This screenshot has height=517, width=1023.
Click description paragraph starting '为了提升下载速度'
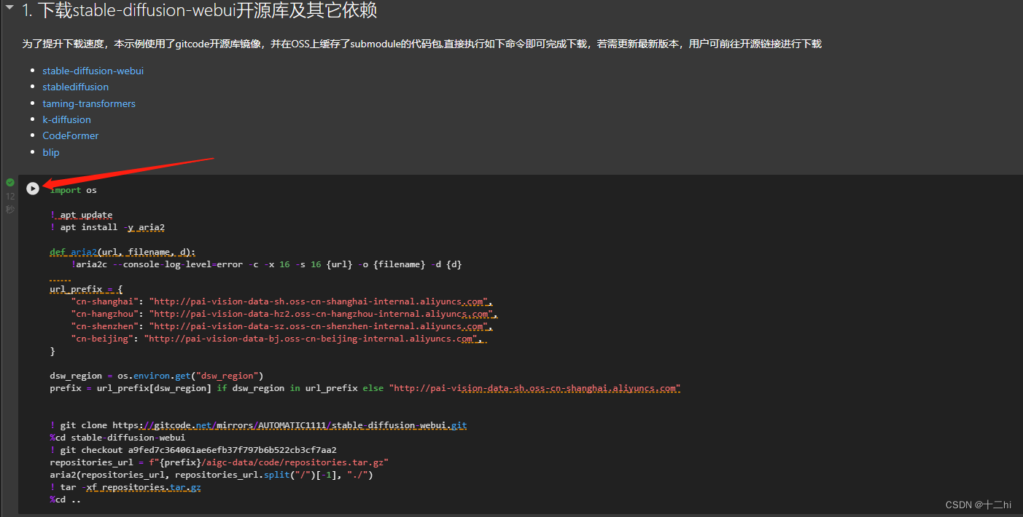click(x=422, y=44)
